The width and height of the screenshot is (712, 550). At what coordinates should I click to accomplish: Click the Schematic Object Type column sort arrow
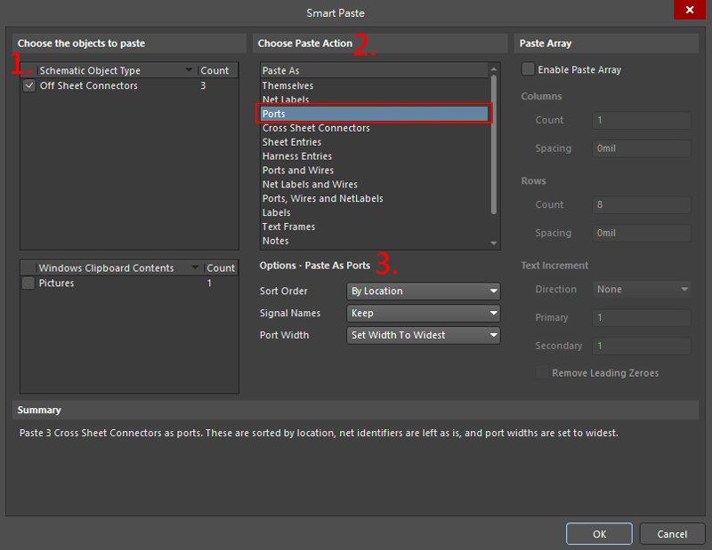click(x=189, y=70)
